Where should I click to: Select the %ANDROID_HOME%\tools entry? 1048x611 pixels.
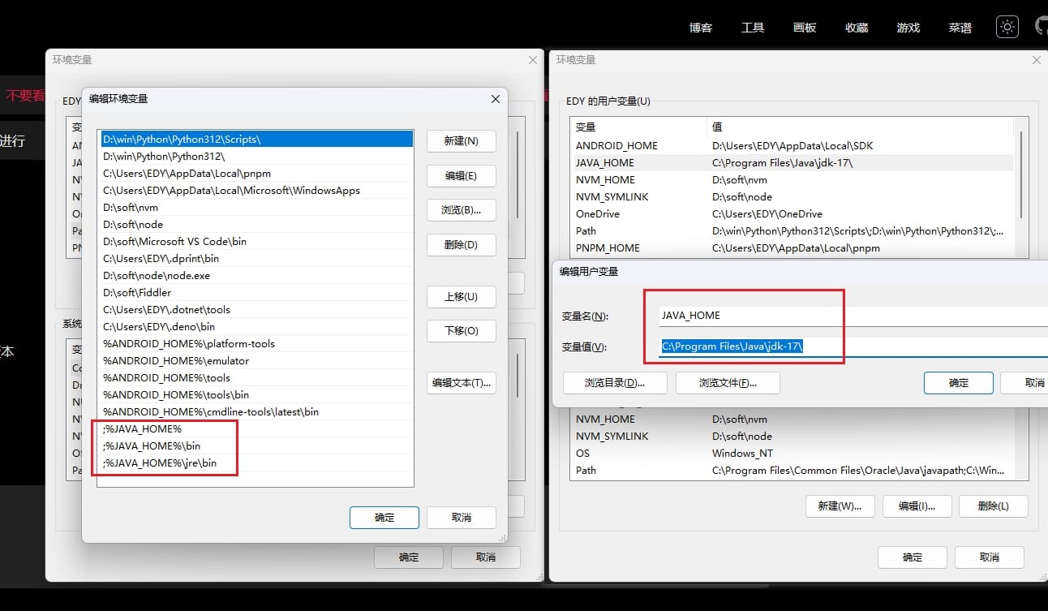tap(256, 377)
